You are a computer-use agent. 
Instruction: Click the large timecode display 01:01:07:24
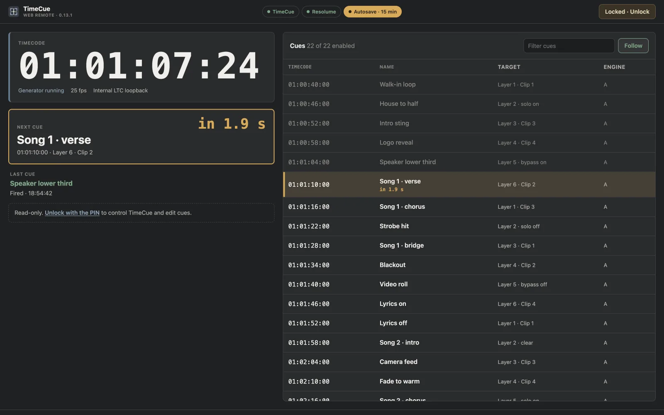[139, 66]
